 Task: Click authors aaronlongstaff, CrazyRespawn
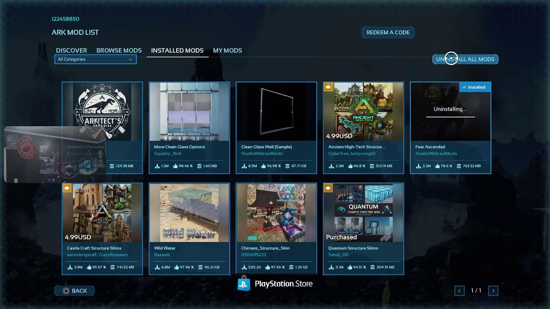(97, 255)
